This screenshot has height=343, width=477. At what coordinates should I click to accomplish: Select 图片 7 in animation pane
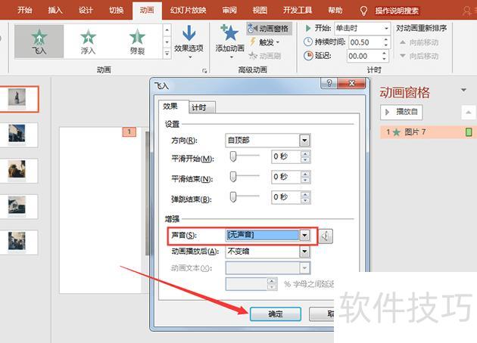(427, 132)
